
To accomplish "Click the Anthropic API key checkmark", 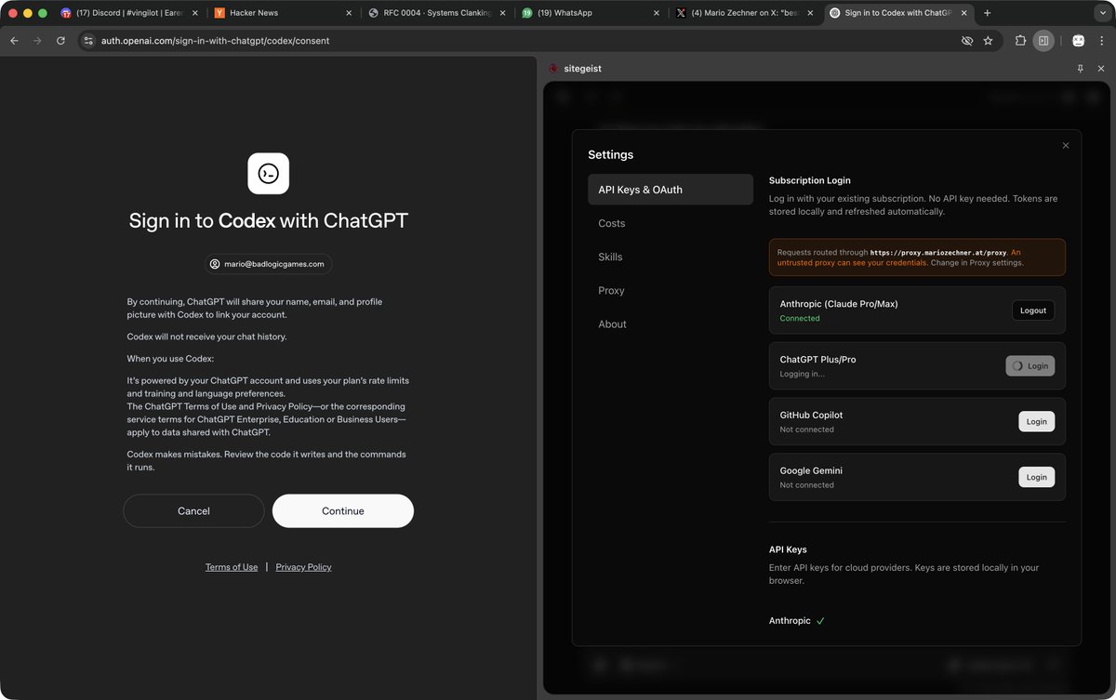I will tap(820, 621).
